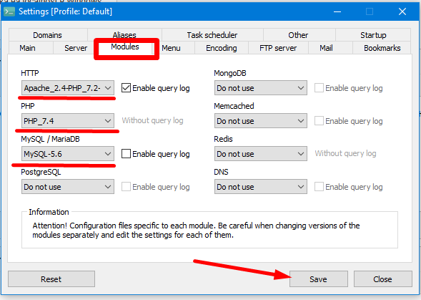Click the MongoDB section label

[x=230, y=73]
